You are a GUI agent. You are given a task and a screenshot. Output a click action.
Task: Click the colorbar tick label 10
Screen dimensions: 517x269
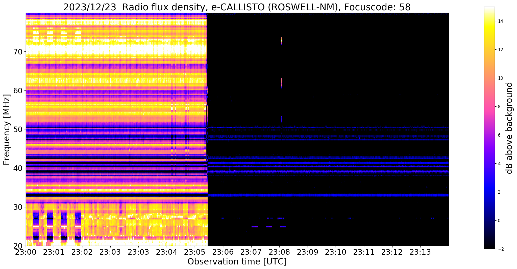pyautogui.click(x=500, y=78)
